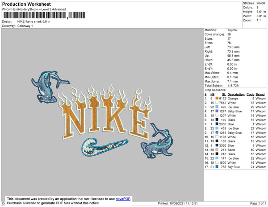Click the Sand swatch in stop 13

pos(217,149)
